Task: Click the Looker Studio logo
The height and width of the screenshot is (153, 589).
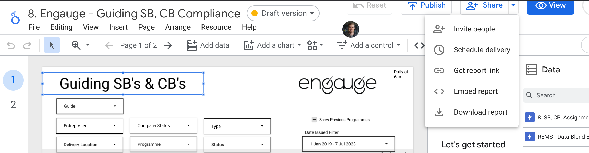Action: click(15, 18)
